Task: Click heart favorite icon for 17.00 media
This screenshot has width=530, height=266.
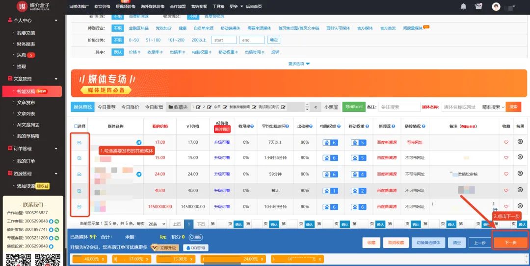Action: (506, 142)
